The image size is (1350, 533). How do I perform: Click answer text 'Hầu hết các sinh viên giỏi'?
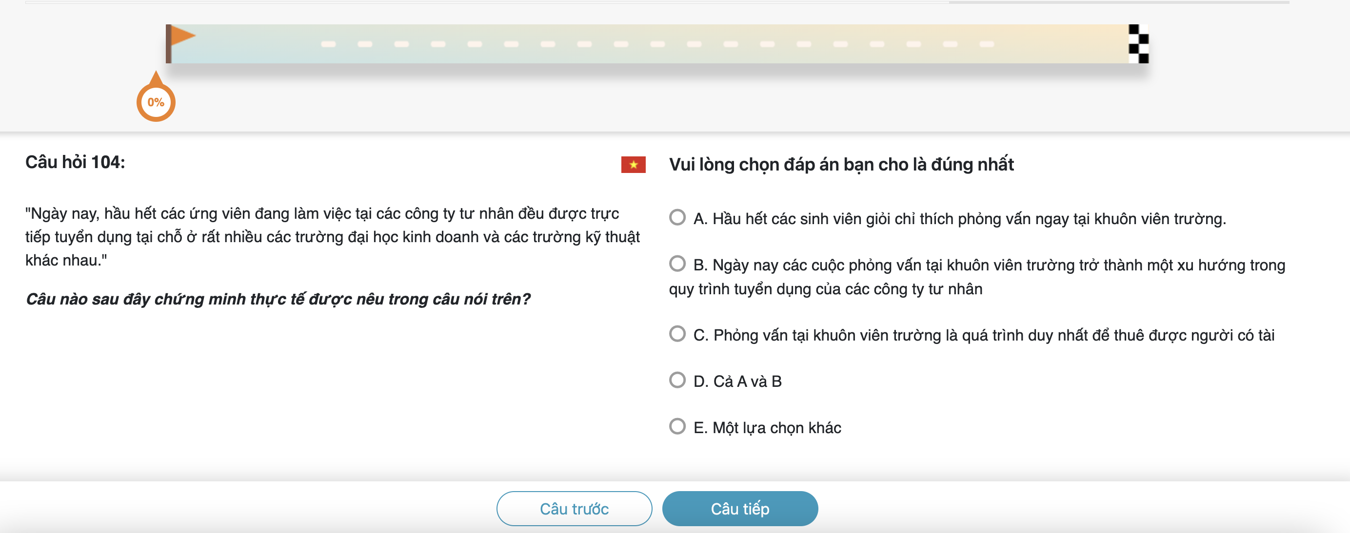click(959, 218)
